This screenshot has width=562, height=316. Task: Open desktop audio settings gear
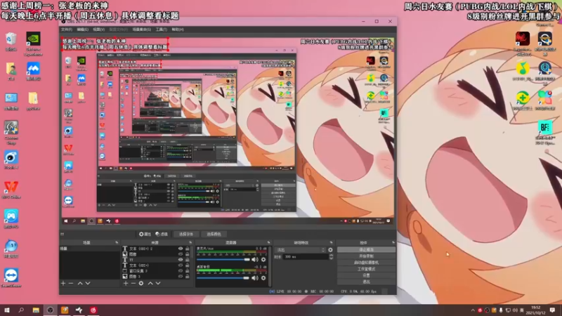[263, 278]
